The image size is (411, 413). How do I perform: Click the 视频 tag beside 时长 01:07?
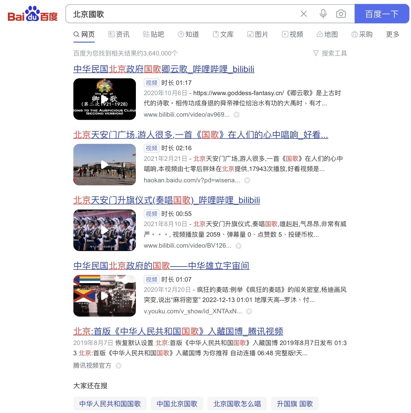click(151, 279)
